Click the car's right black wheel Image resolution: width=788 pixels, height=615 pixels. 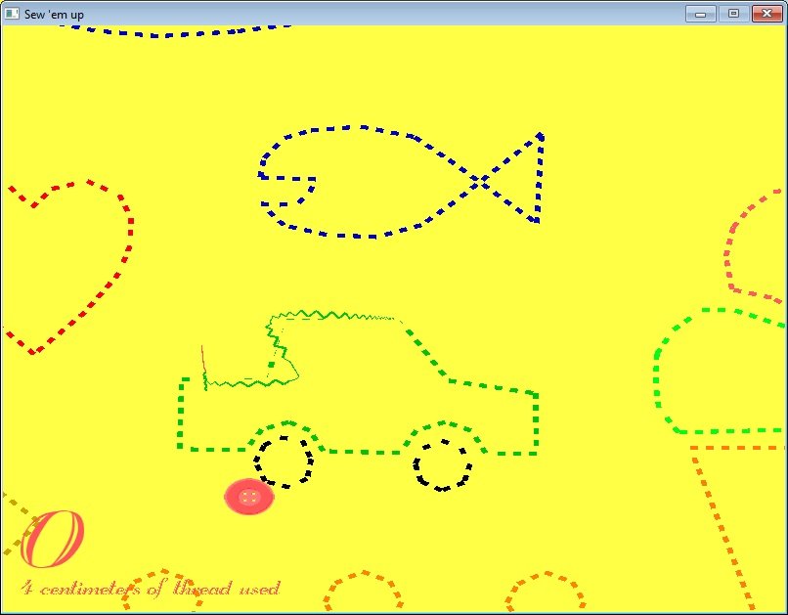click(x=442, y=465)
